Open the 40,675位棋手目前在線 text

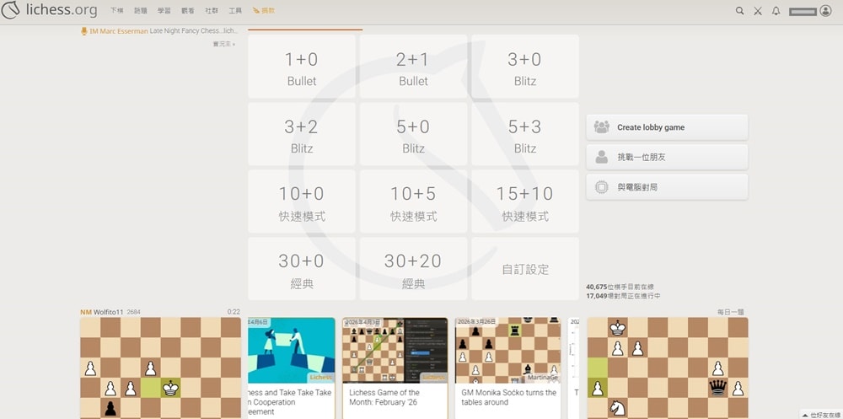[x=620, y=287]
